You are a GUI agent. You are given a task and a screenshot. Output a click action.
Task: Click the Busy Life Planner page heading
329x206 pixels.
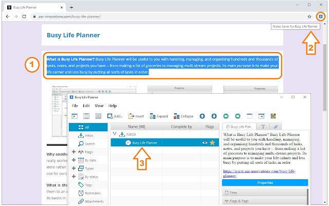click(x=73, y=35)
